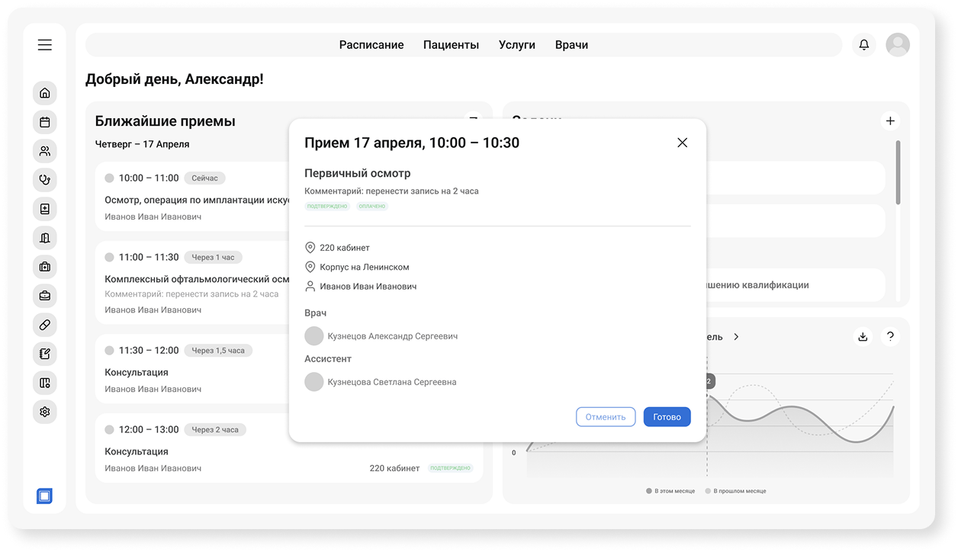Open the medical record plus sidebar icon
Viewport: 958px width, 552px height.
tap(45, 209)
